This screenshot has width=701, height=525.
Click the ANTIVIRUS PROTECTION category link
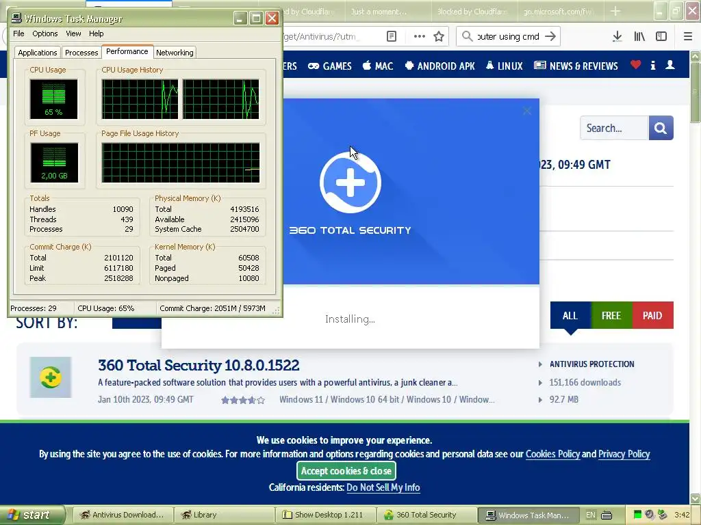pos(591,364)
